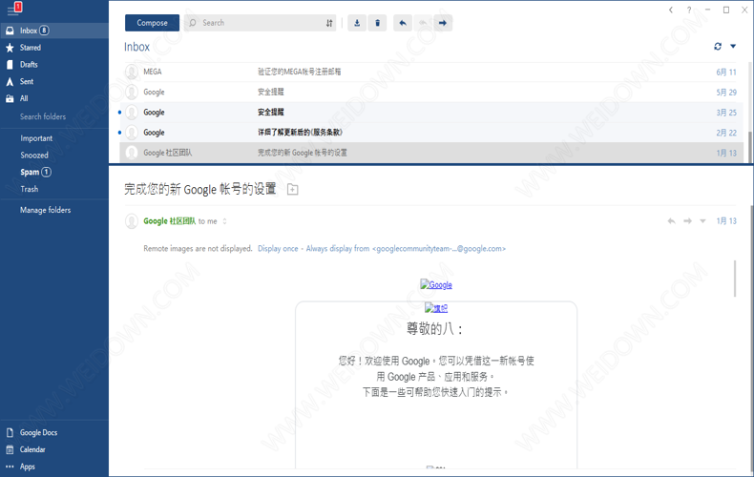
Task: Open message header more actions dropdown
Action: 702,221
